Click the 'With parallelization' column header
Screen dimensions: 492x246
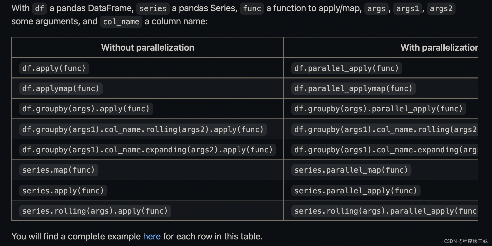[439, 48]
